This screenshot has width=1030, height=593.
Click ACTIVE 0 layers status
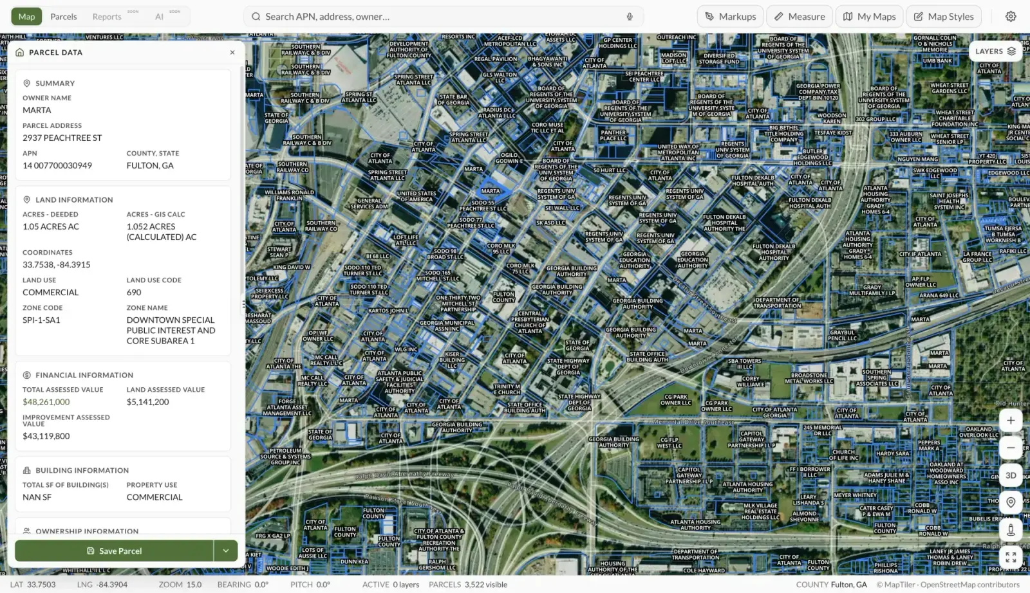(x=391, y=585)
